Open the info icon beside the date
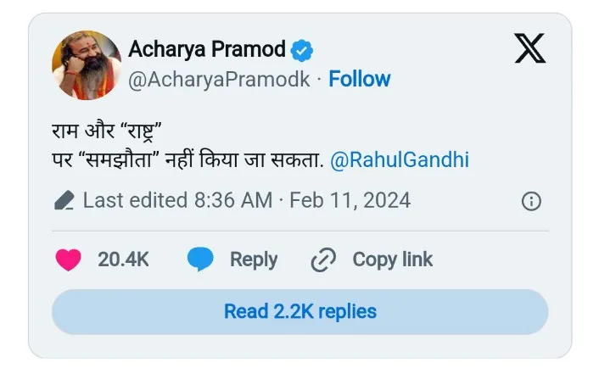Image resolution: width=599 pixels, height=368 pixels. click(531, 201)
